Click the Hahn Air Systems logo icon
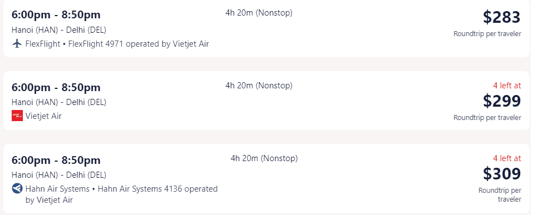Screen dimensions: 533x215 point(17,188)
